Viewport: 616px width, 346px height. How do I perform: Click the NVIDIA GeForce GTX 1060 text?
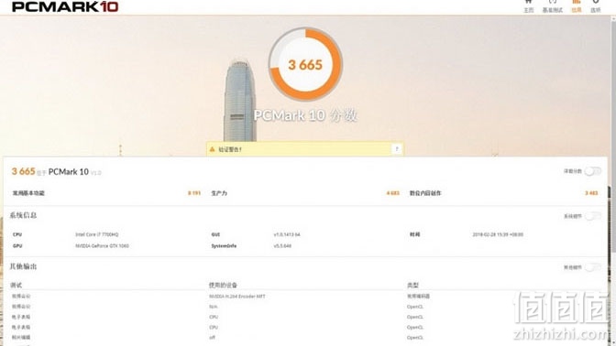coord(102,246)
